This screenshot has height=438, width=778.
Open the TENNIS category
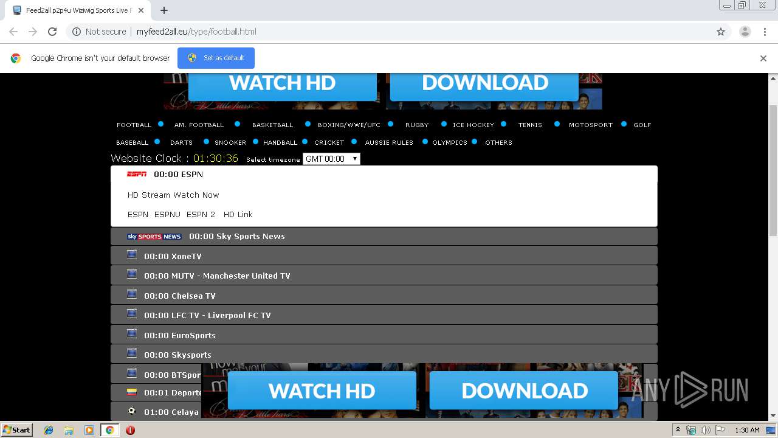[x=530, y=125]
